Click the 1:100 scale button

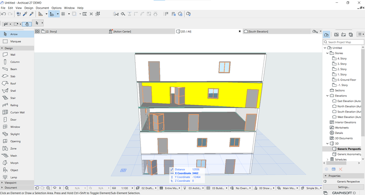pos(124,188)
